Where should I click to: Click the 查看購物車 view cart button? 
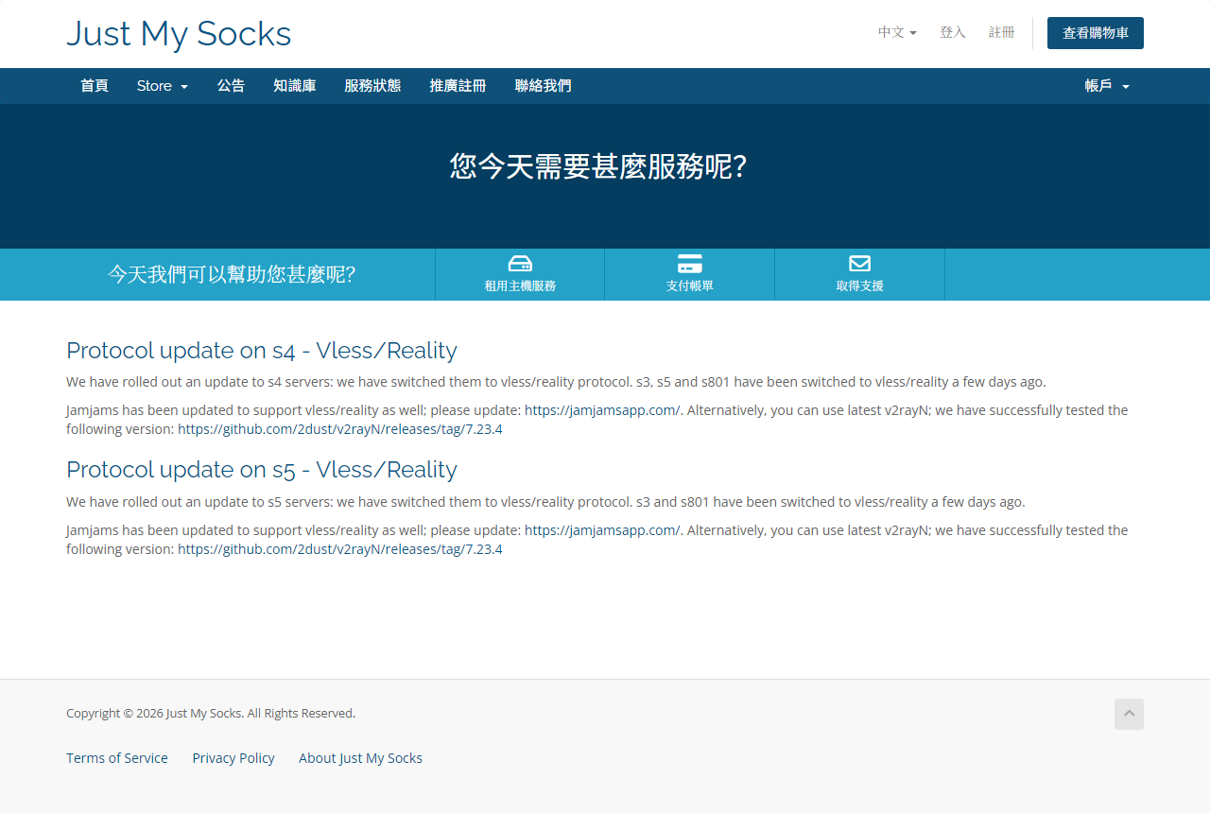click(x=1096, y=32)
